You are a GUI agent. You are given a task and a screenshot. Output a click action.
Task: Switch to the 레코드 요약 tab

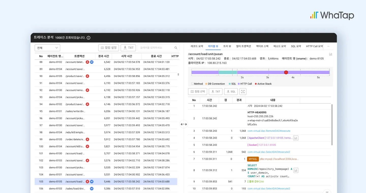(197, 46)
